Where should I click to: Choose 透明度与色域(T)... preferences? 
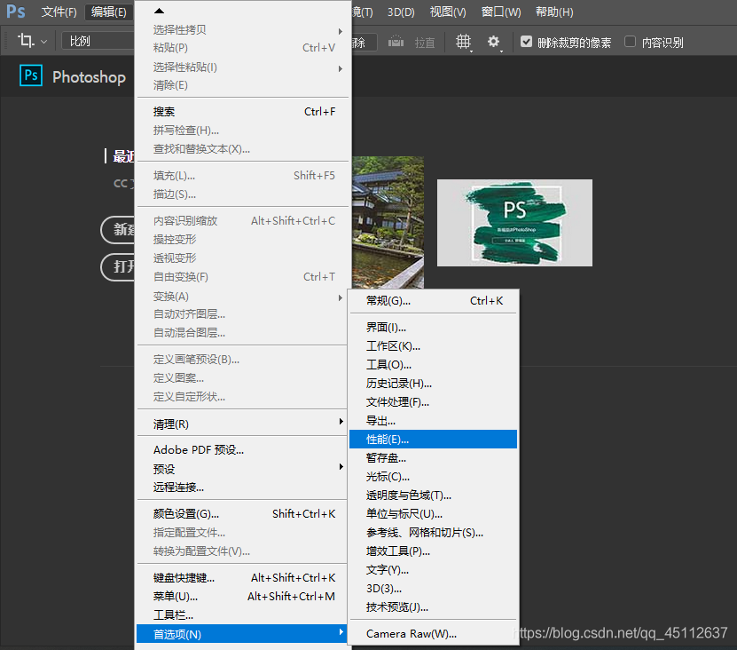coord(434,495)
